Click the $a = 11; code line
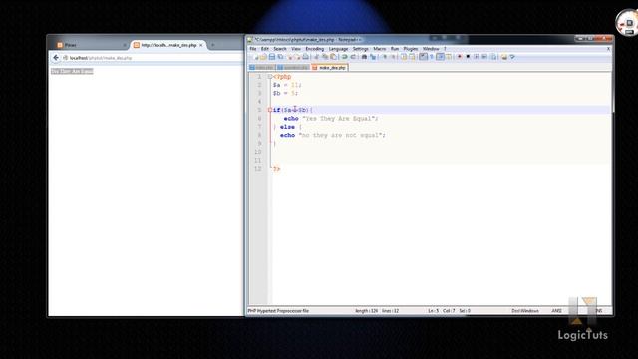Image resolution: width=638 pixels, height=359 pixels. coord(287,85)
